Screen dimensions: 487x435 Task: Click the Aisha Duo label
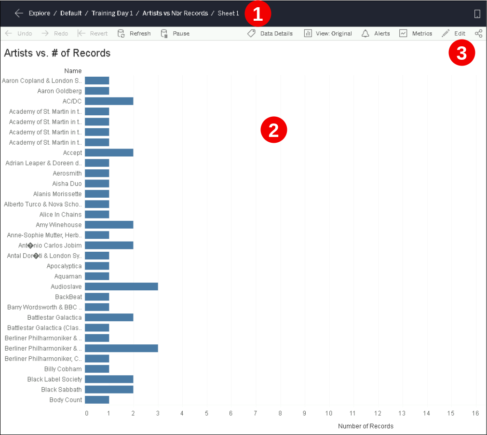(67, 183)
